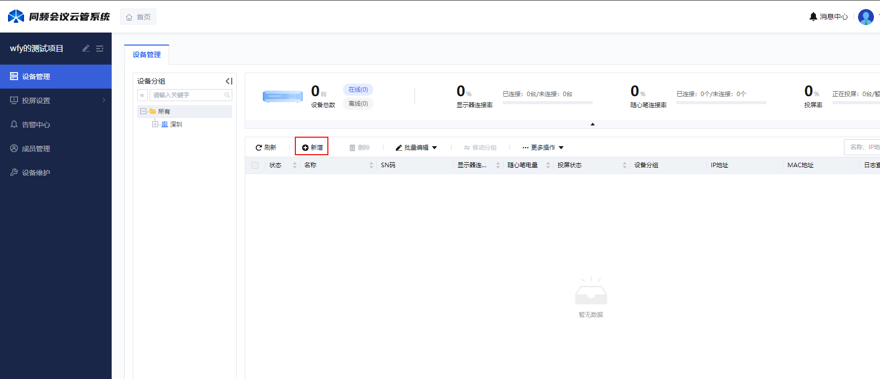Click the pencil icon to edit project name
This screenshot has height=379, width=880.
(86, 49)
